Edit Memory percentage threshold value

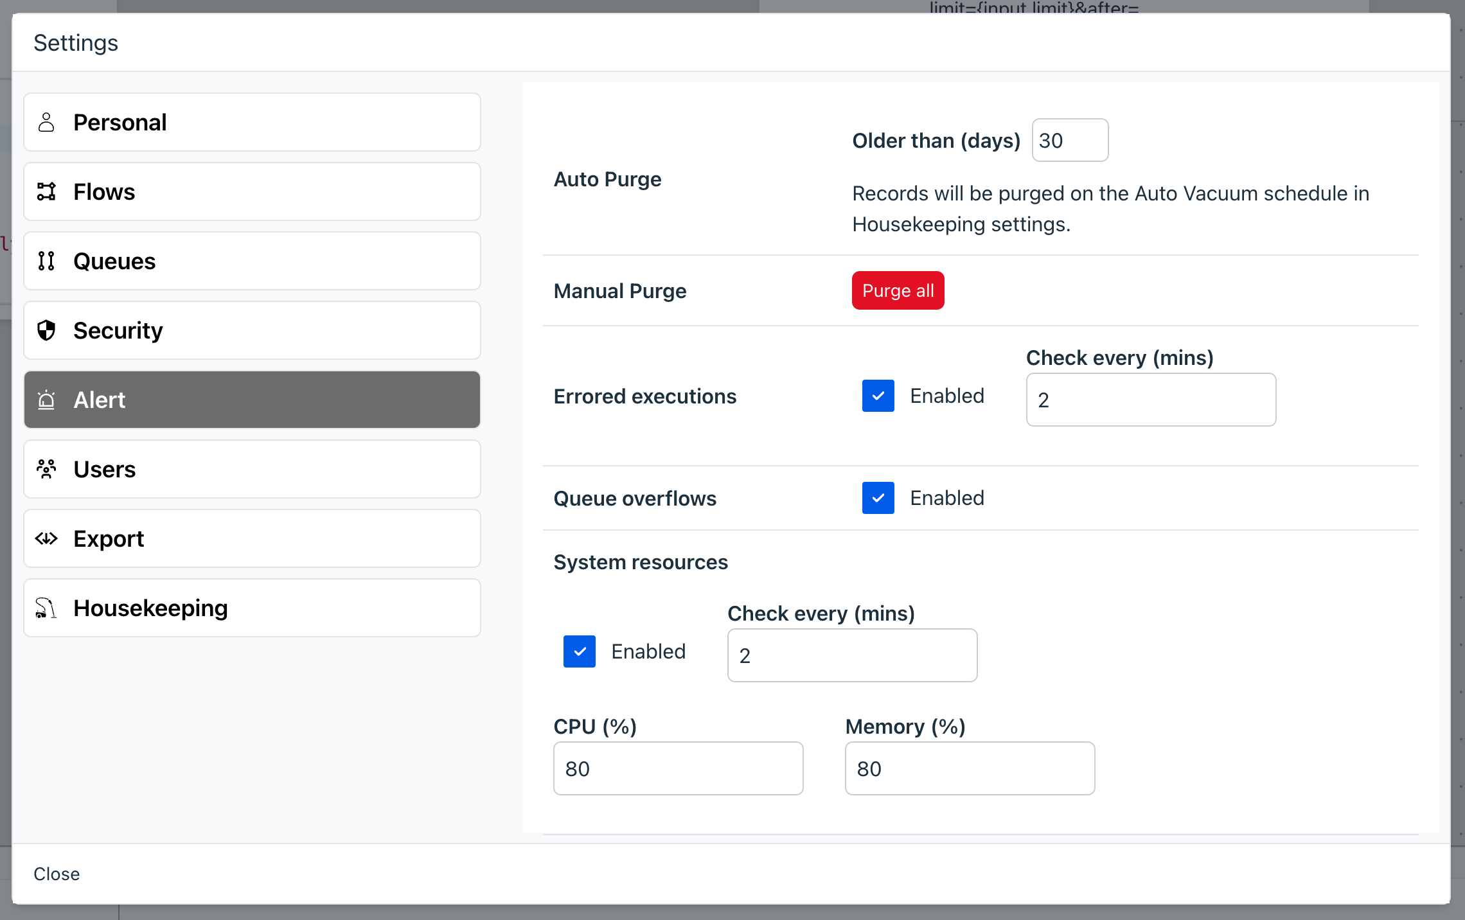click(968, 768)
